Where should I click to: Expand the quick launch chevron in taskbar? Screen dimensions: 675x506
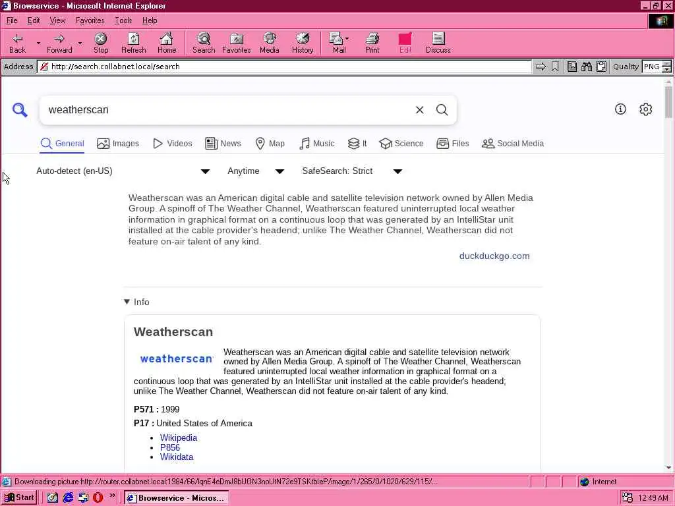(x=112, y=495)
